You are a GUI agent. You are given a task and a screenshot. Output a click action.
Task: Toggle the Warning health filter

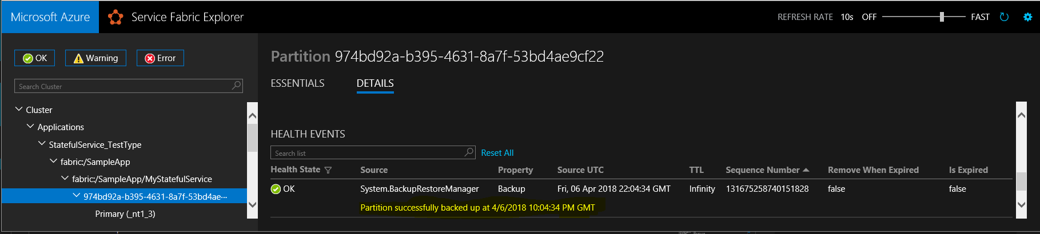pos(95,58)
